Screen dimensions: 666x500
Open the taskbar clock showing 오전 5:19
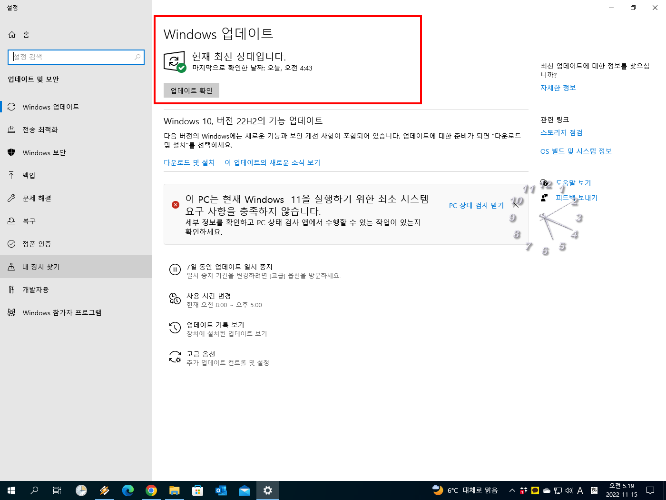(622, 490)
